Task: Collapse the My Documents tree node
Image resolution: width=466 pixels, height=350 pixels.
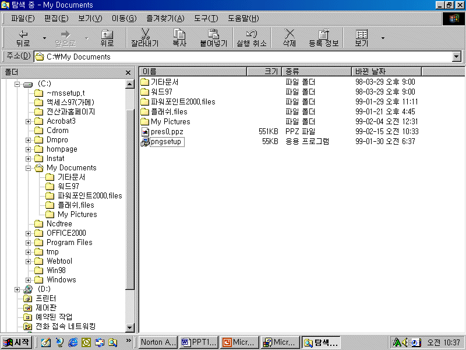Action: coord(28,168)
